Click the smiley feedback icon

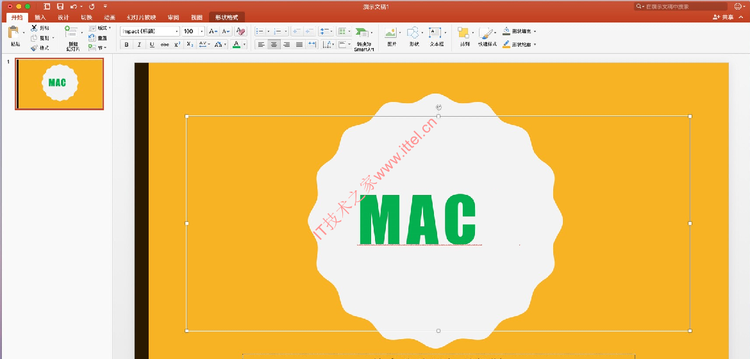(738, 6)
